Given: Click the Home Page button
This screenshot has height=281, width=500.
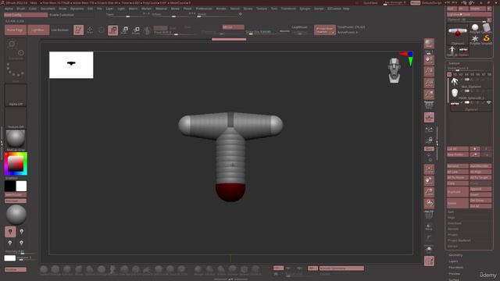Looking at the screenshot, I should 16,30.
